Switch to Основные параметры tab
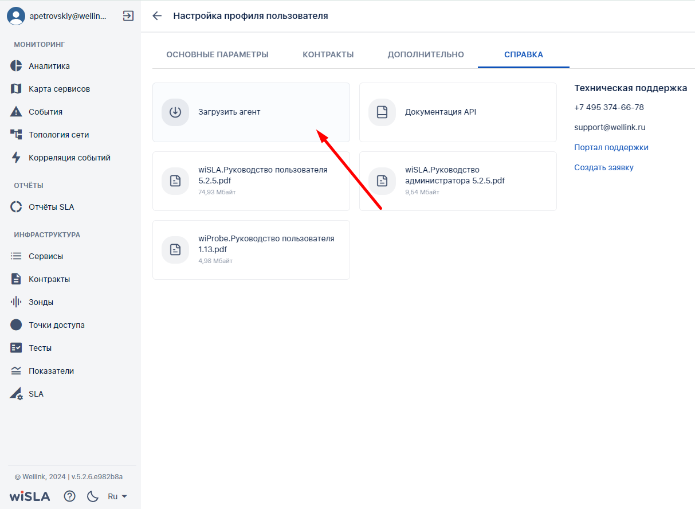 point(217,54)
